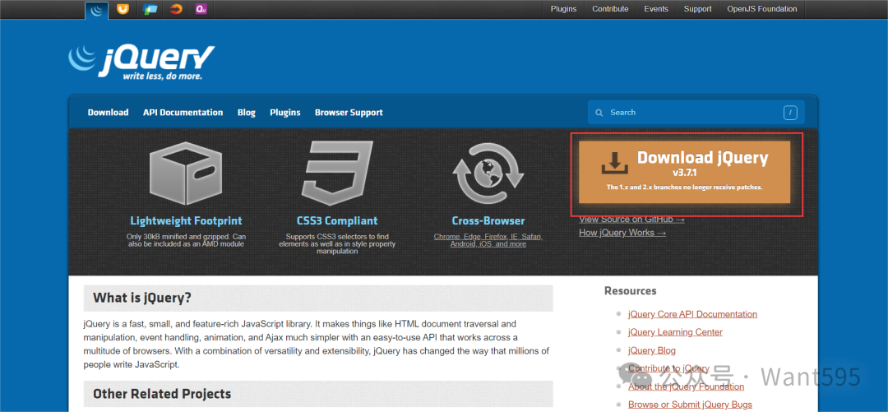
Task: Click the Cross-Browser heading
Action: (x=488, y=221)
